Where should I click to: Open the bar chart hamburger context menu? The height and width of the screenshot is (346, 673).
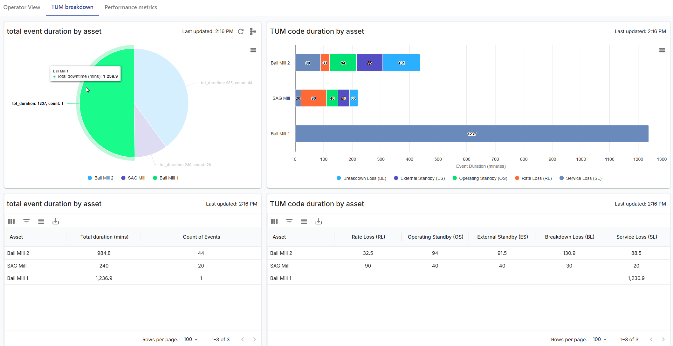point(662,50)
